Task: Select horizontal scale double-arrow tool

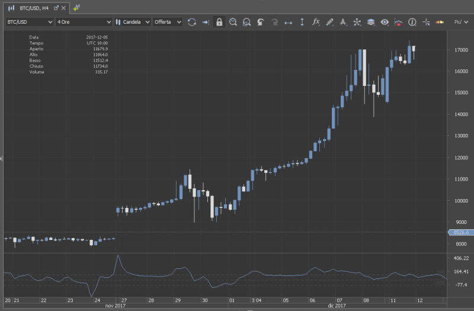Action: coord(289,22)
